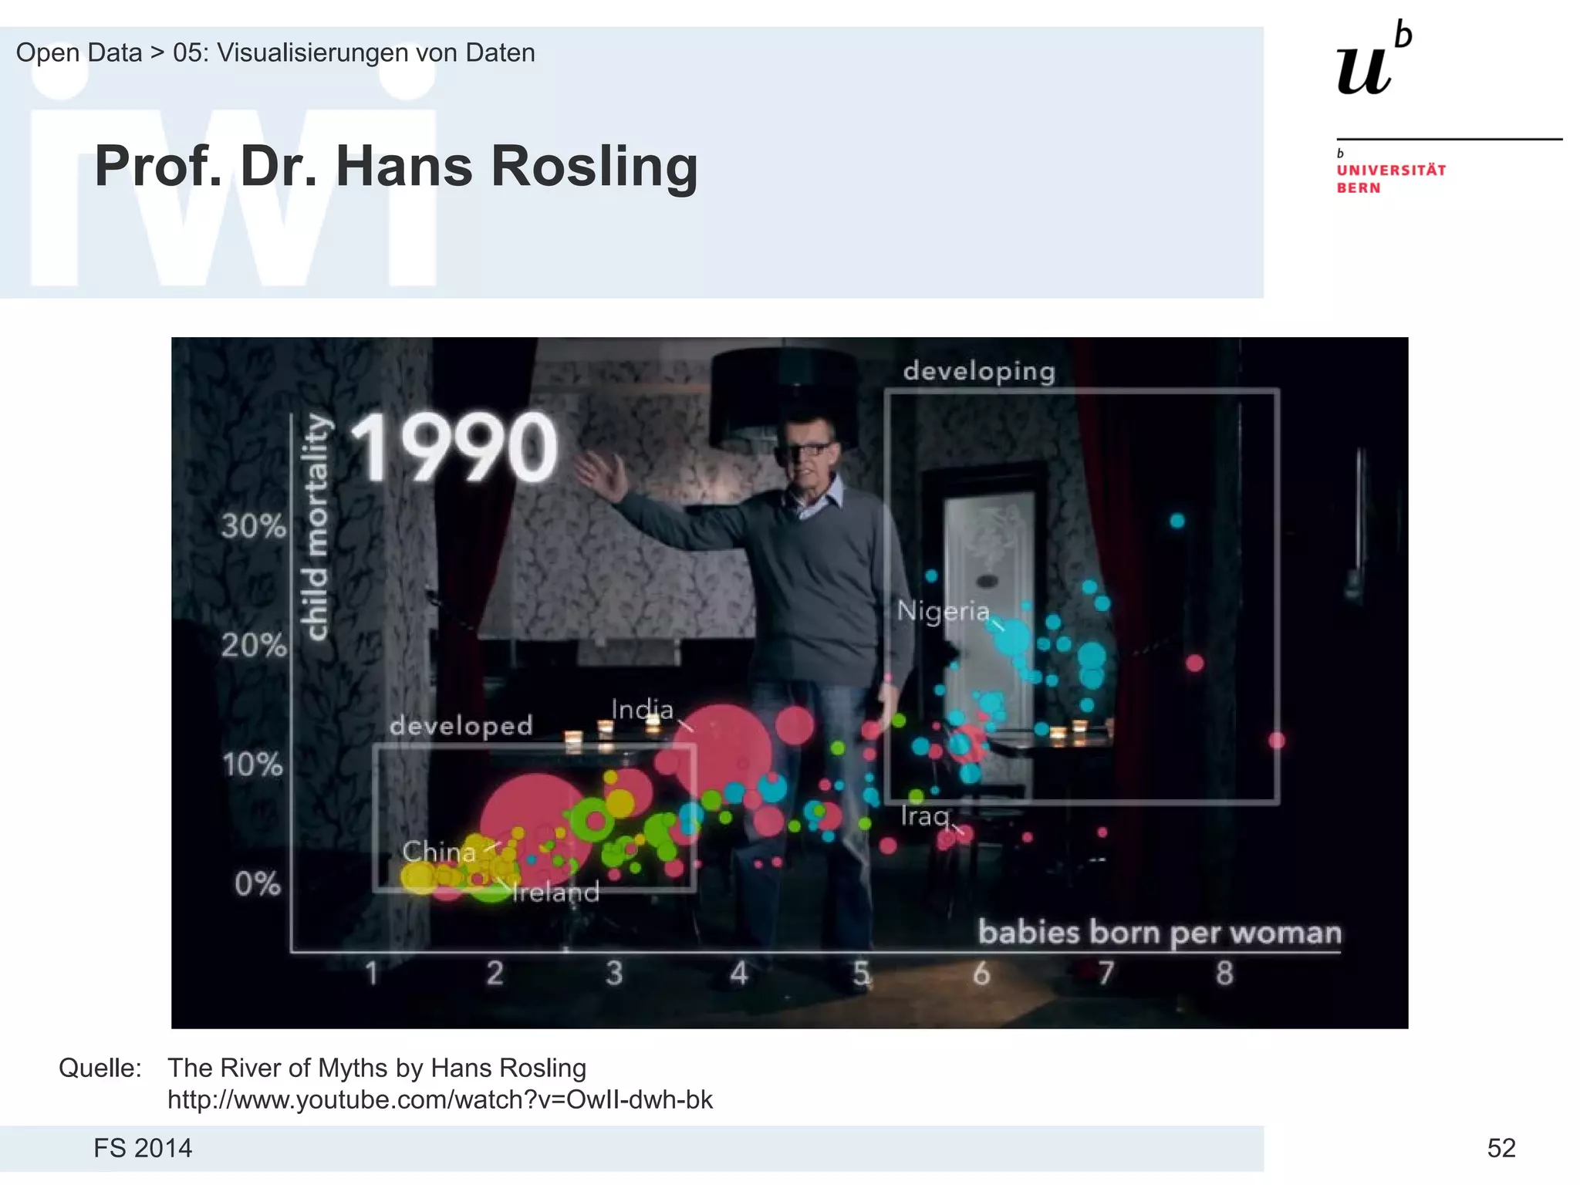Click the 'Iraq' bubble label
Screen dimensions: 1580x1185
(924, 816)
